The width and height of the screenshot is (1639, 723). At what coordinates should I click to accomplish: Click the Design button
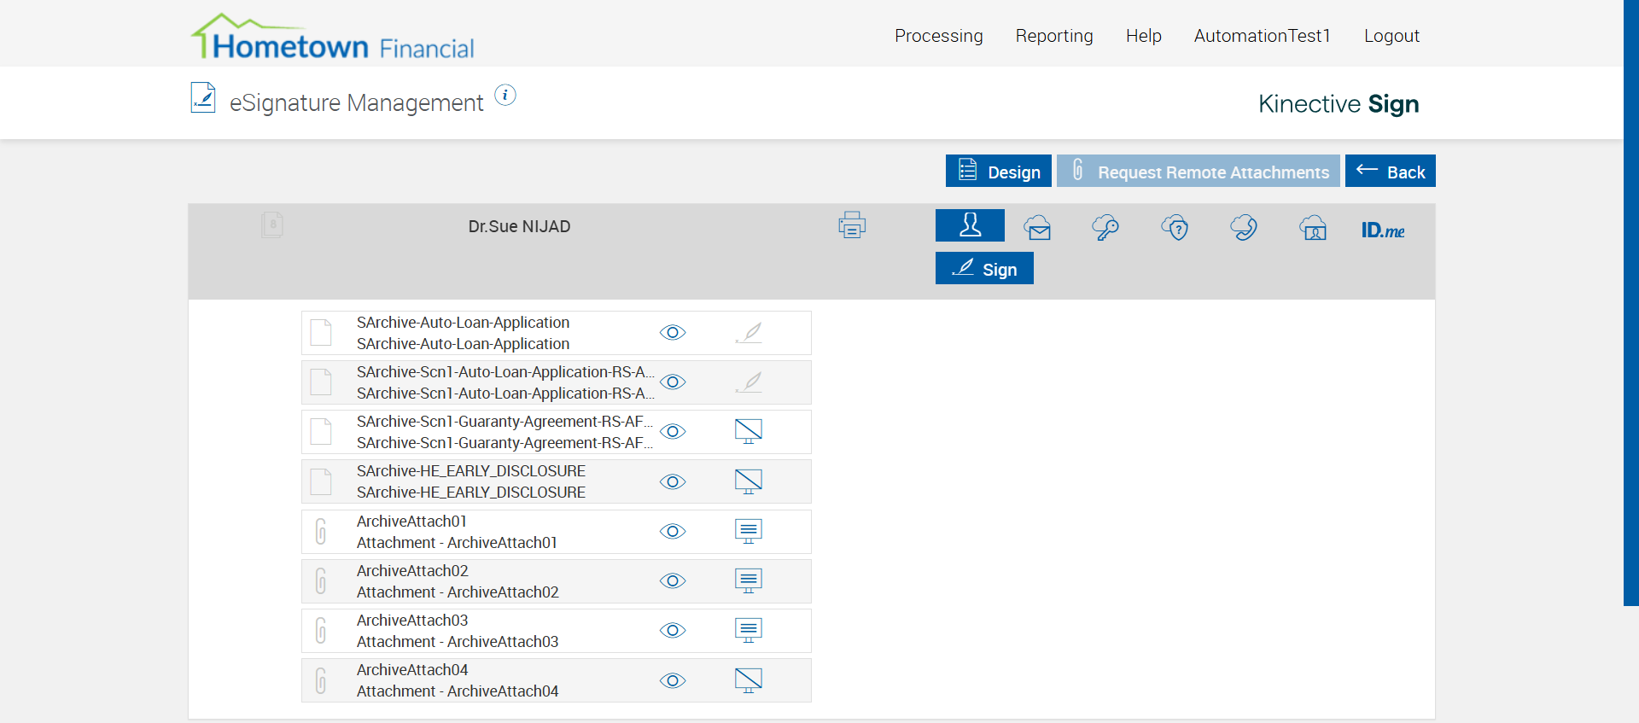click(998, 171)
